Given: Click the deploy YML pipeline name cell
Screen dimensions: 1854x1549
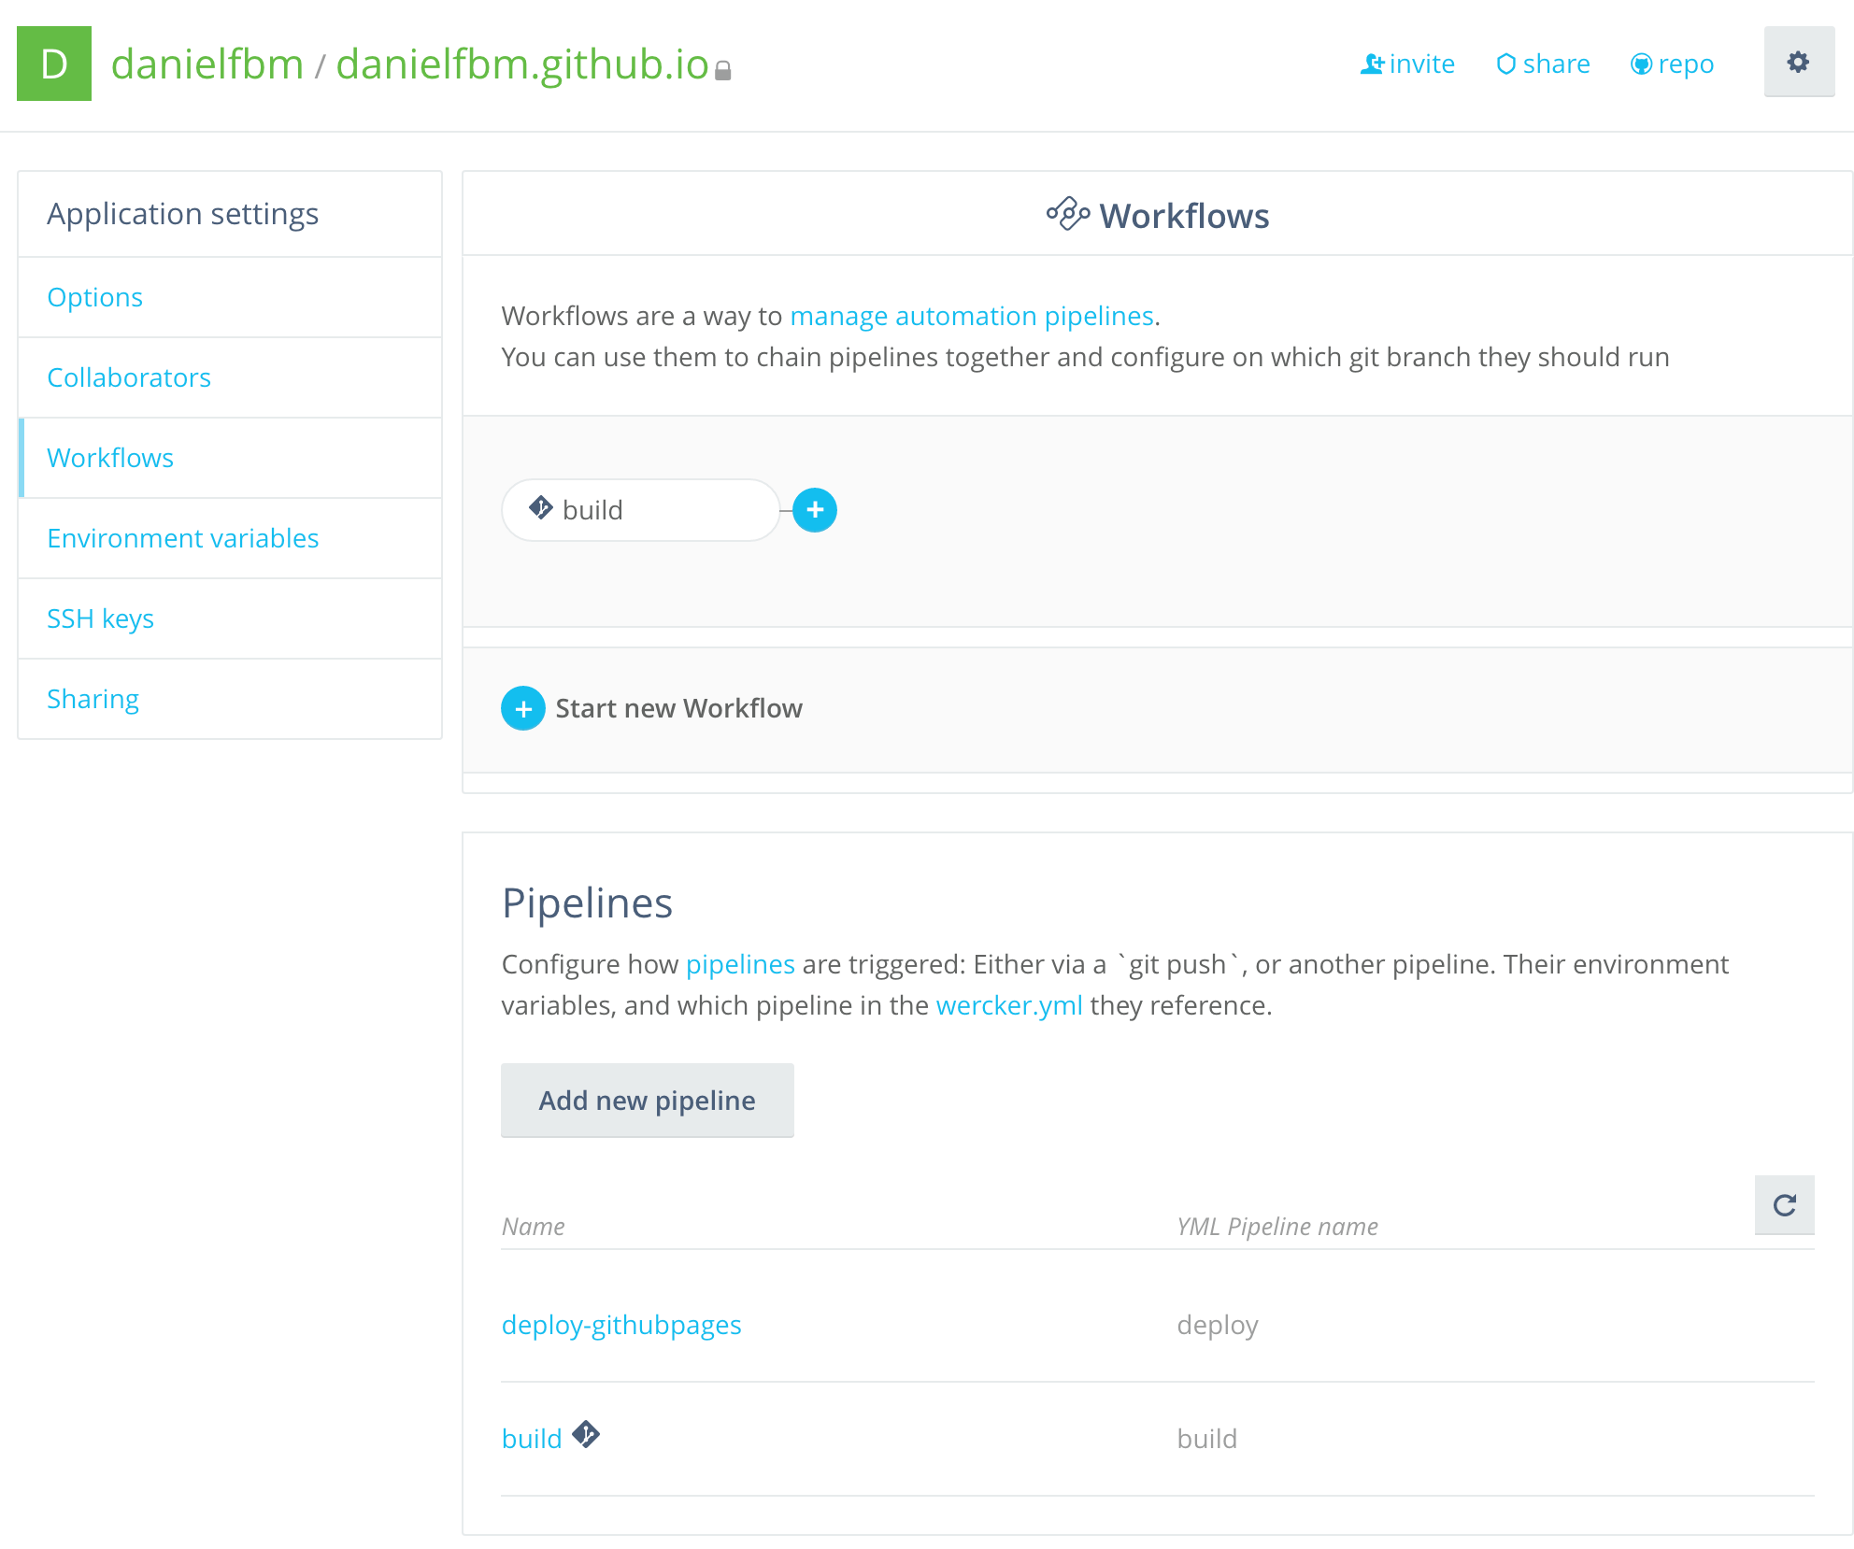Looking at the screenshot, I should pyautogui.click(x=1218, y=1325).
